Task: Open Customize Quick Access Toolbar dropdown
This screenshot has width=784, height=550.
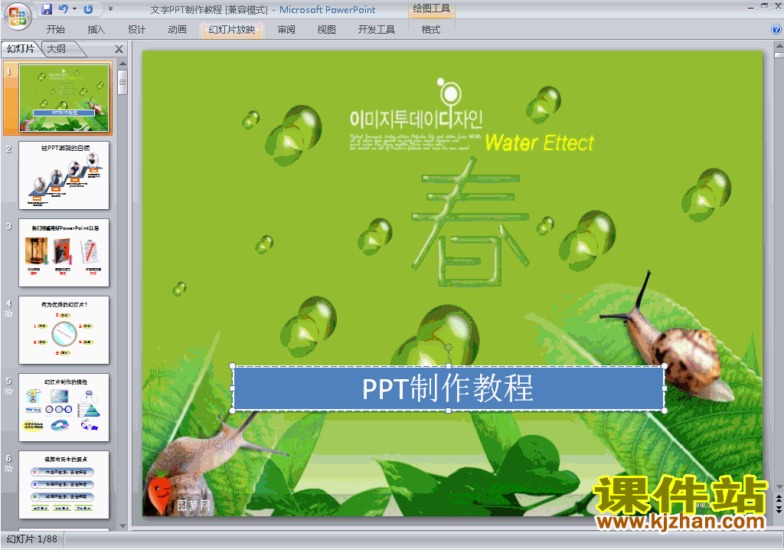Action: (110, 9)
